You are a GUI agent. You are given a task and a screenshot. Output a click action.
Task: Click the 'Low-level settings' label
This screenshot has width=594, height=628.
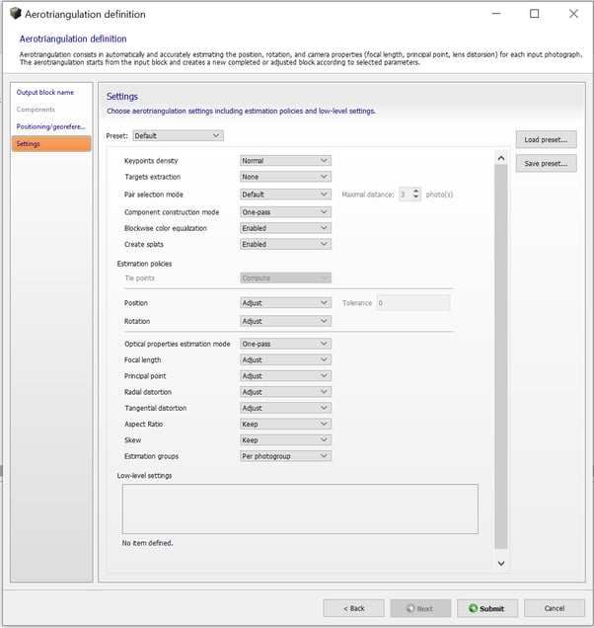(x=144, y=475)
